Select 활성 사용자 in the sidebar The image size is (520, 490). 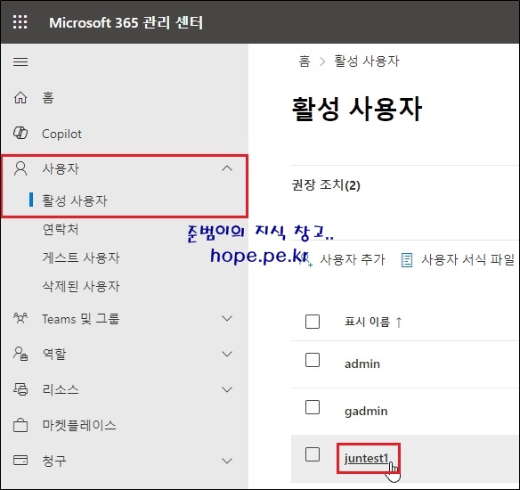74,200
